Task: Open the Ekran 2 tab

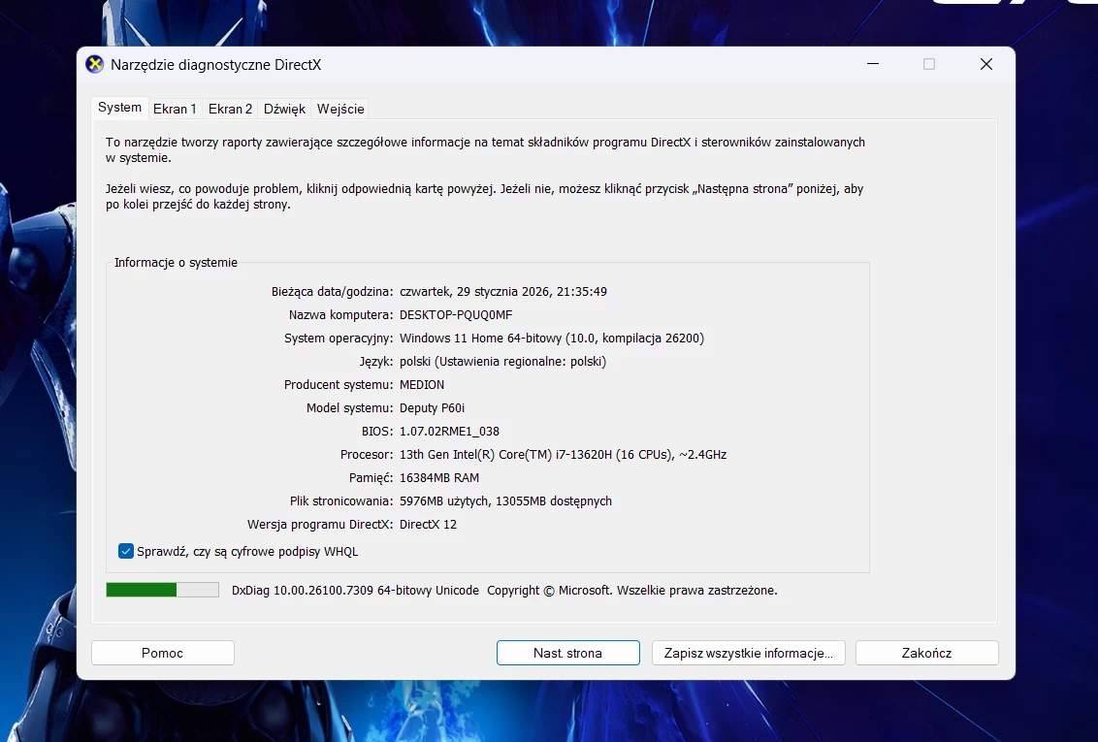Action: click(x=230, y=109)
